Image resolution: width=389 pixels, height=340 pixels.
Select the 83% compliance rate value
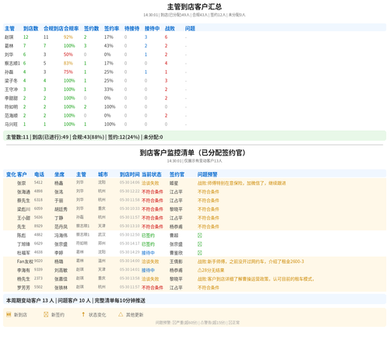[68, 64]
